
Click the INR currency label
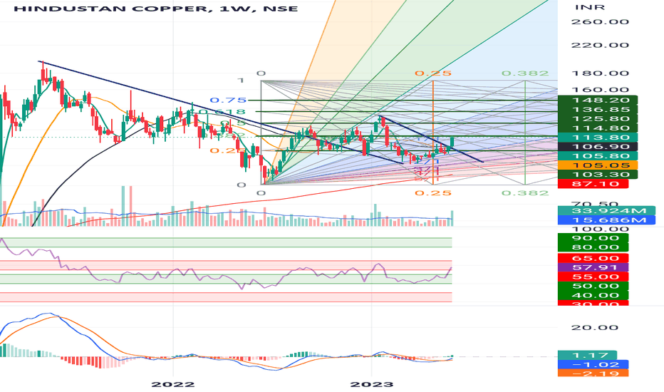click(590, 7)
